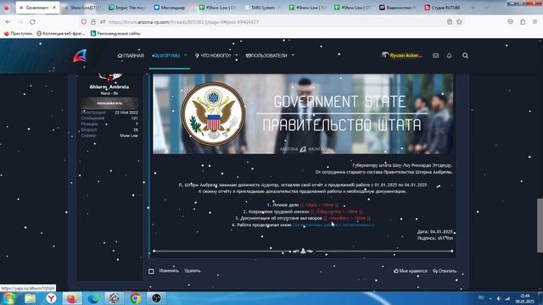Open forum notifications bell
The height and width of the screenshot is (305, 543).
pyautogui.click(x=449, y=55)
